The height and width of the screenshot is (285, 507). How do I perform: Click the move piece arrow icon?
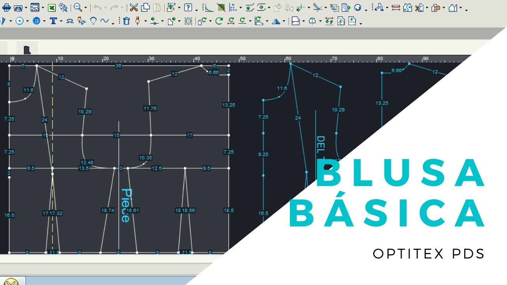[x=172, y=21]
